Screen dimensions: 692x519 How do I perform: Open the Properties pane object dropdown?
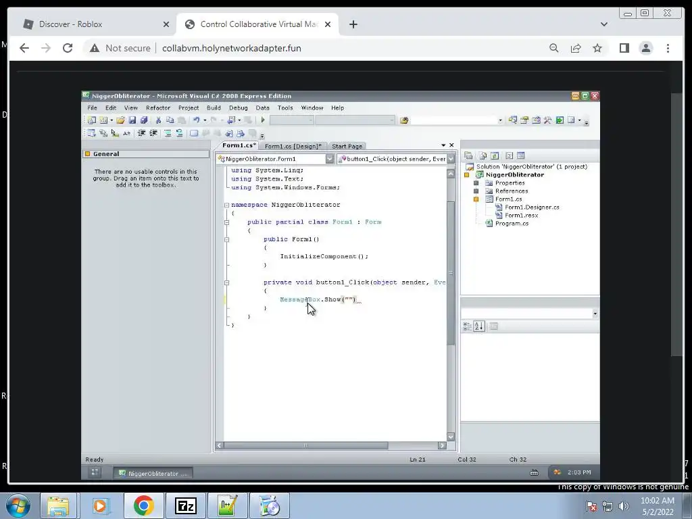coord(595,314)
